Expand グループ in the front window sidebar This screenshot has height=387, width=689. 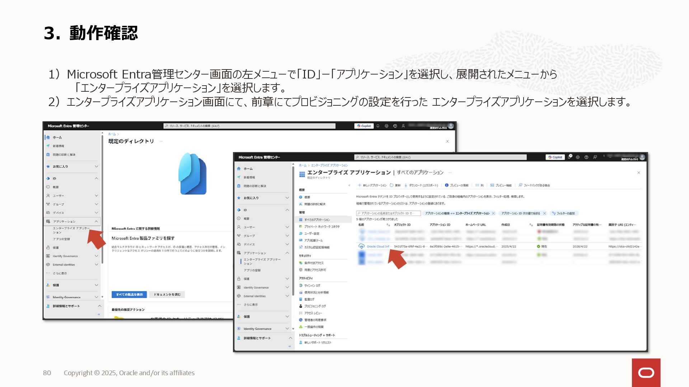pyautogui.click(x=287, y=236)
